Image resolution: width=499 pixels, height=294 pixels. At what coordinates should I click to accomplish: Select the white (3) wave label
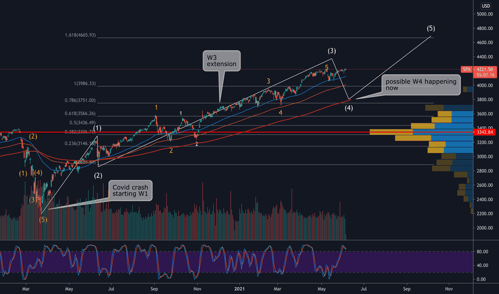[331, 51]
